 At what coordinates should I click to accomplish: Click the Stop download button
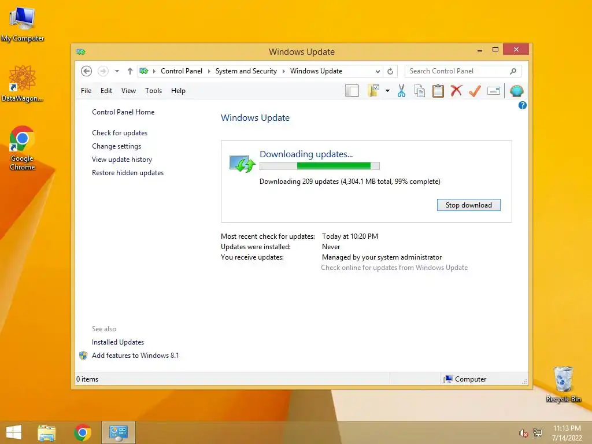pyautogui.click(x=468, y=205)
